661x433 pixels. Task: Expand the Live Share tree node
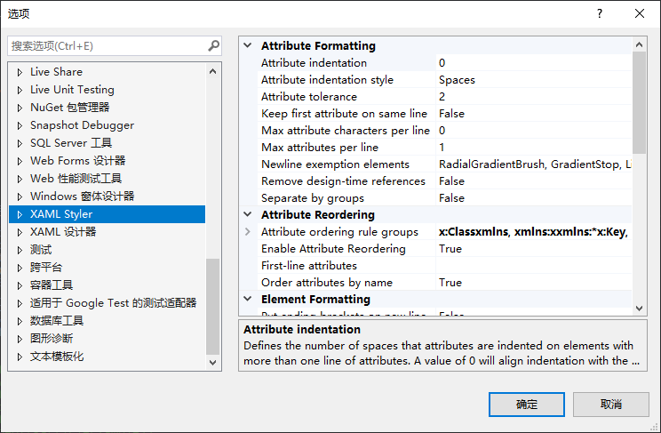coord(20,72)
